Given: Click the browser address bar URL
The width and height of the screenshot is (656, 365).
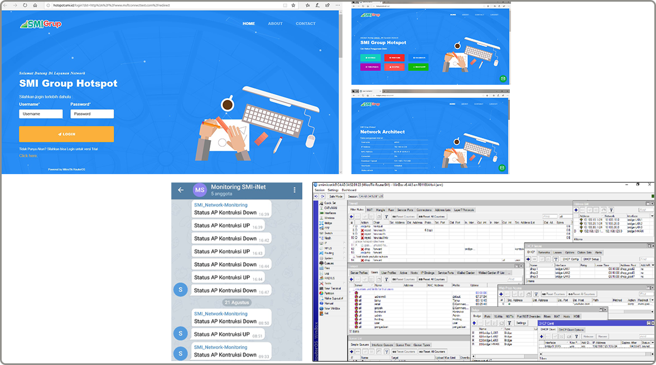Looking at the screenshot, I should 112,6.
